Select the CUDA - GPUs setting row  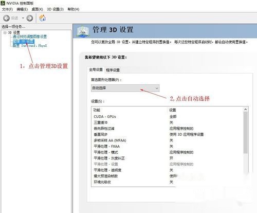(x=168, y=117)
